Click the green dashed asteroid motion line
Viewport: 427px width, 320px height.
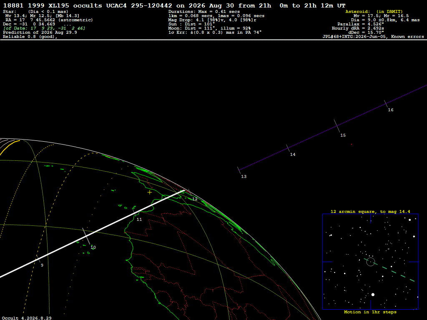(389, 270)
